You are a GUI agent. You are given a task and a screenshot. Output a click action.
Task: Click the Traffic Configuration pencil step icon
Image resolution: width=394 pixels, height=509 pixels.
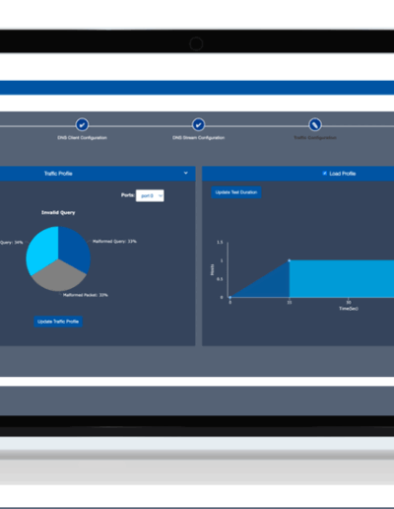(x=315, y=125)
